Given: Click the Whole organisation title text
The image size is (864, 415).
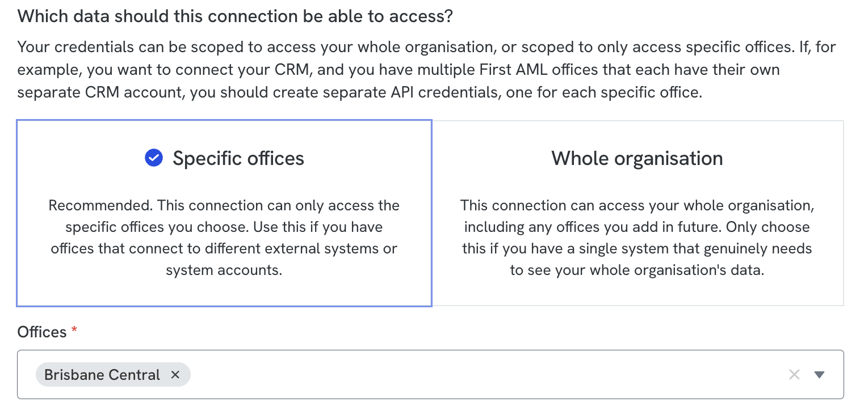Looking at the screenshot, I should pyautogui.click(x=637, y=158).
